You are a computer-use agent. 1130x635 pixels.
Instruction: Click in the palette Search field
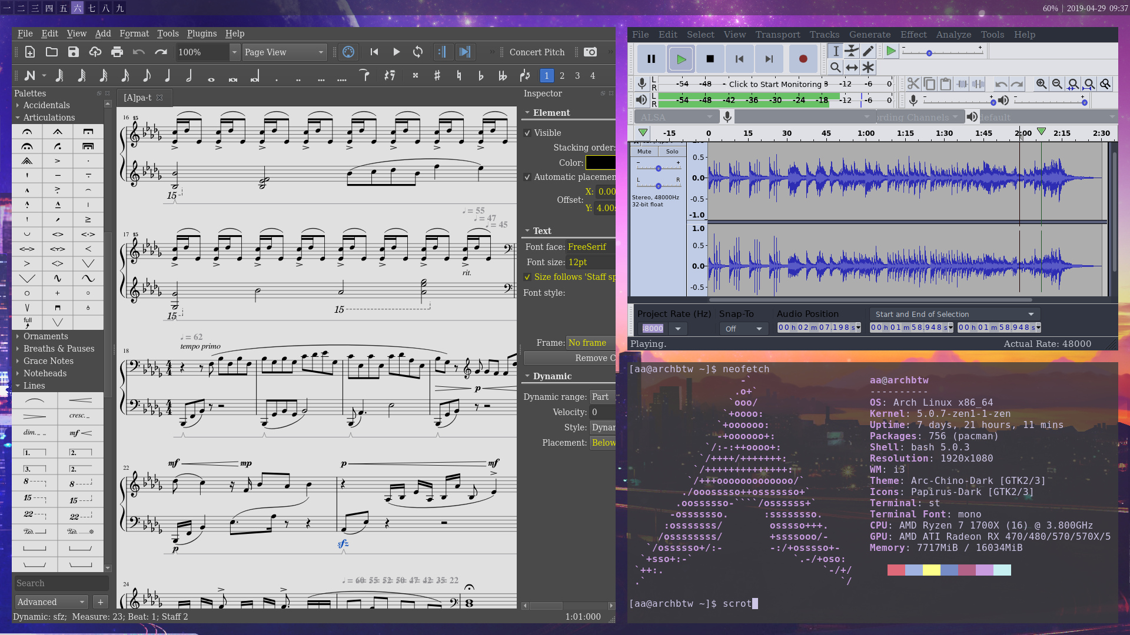[61, 583]
